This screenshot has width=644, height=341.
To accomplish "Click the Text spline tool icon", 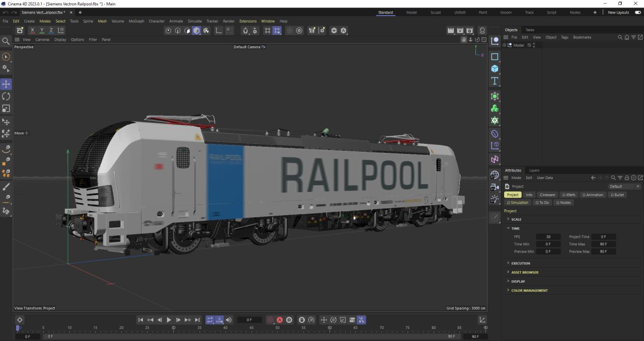I will tap(495, 81).
